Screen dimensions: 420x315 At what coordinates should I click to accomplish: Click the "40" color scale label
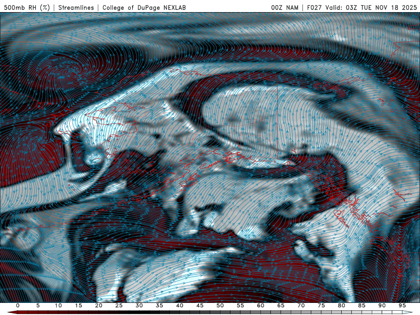click(x=180, y=306)
